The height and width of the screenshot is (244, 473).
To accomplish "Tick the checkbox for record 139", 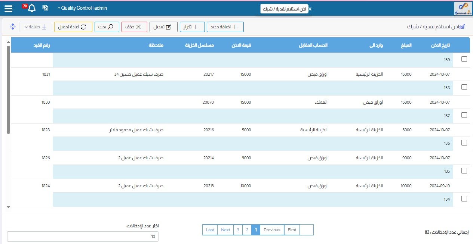I will tap(464, 59).
